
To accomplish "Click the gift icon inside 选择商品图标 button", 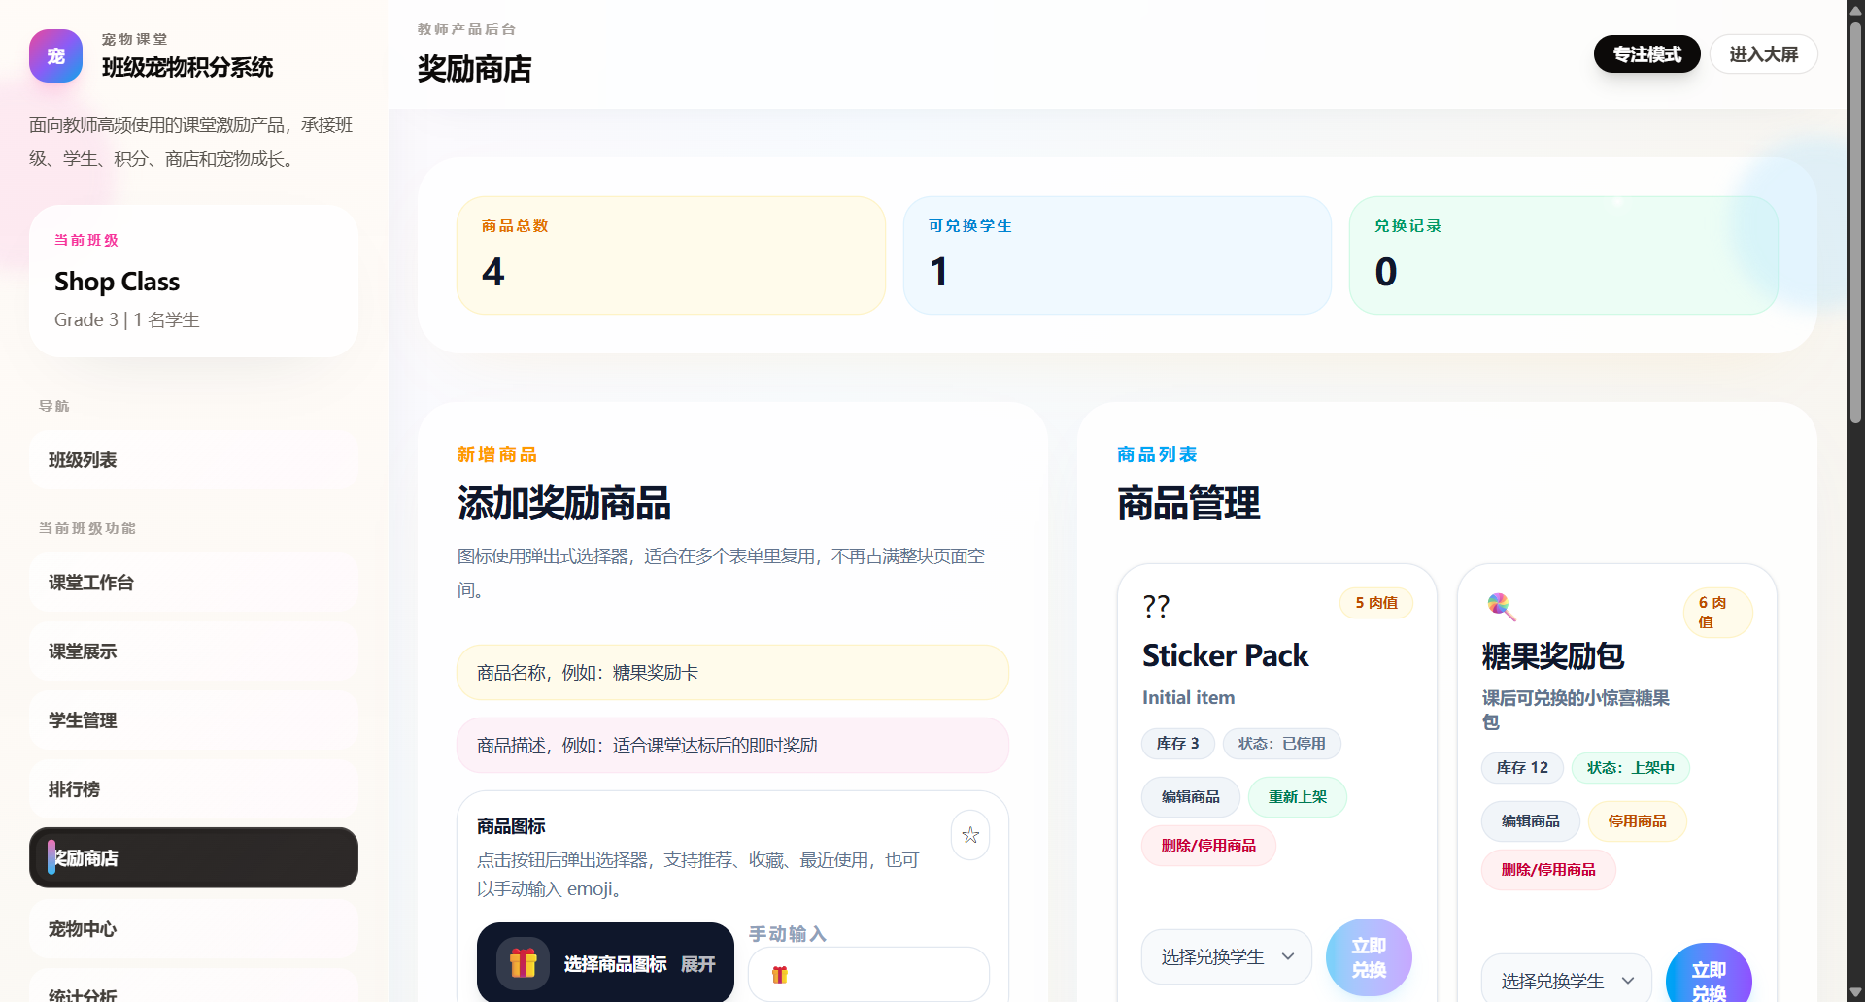I will [x=522, y=962].
